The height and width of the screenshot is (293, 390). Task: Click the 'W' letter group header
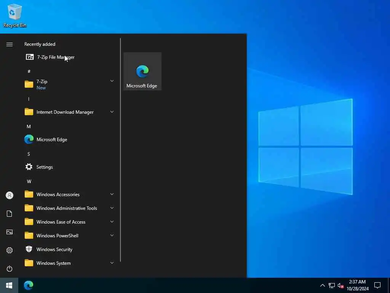[29, 181]
